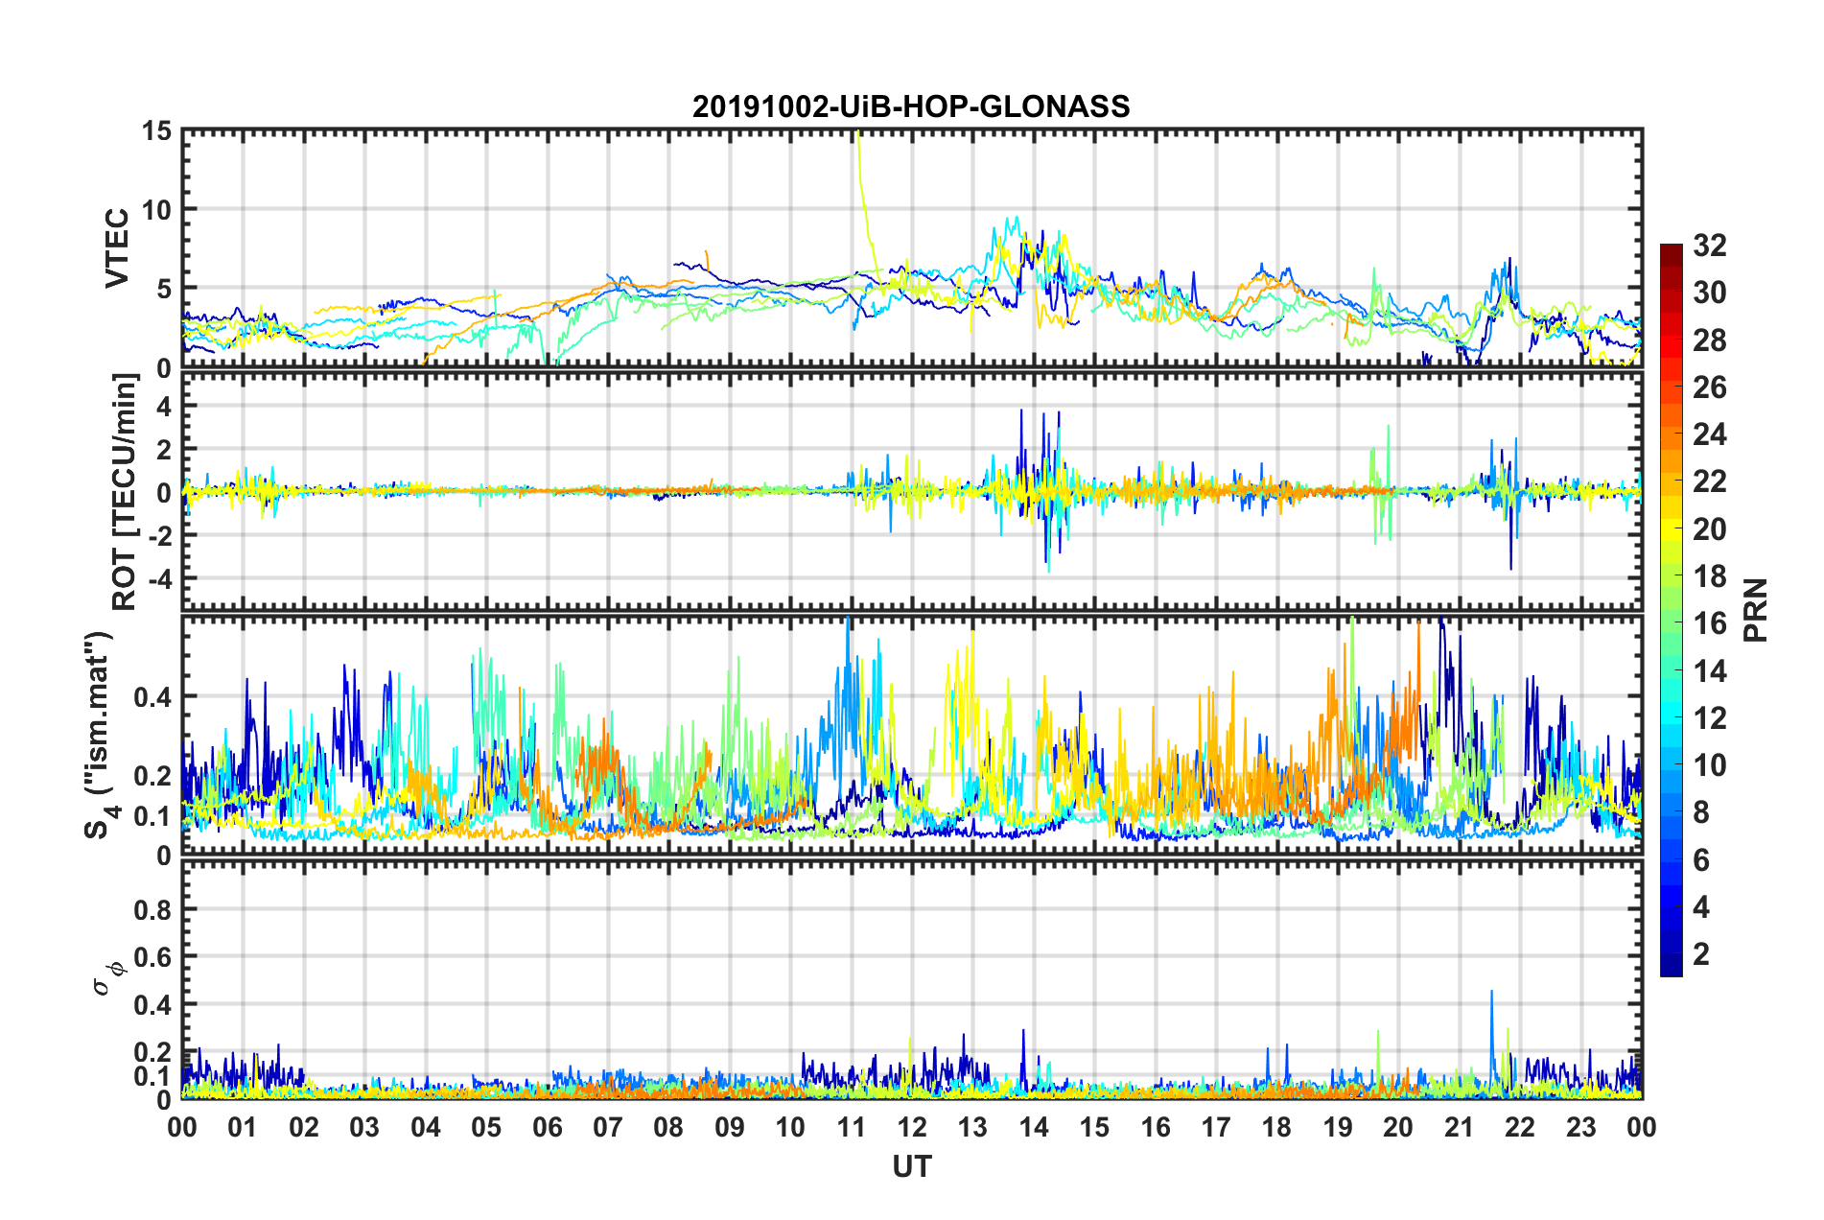
Task: Click inside the VTEC plot panel
Action: tap(912, 247)
